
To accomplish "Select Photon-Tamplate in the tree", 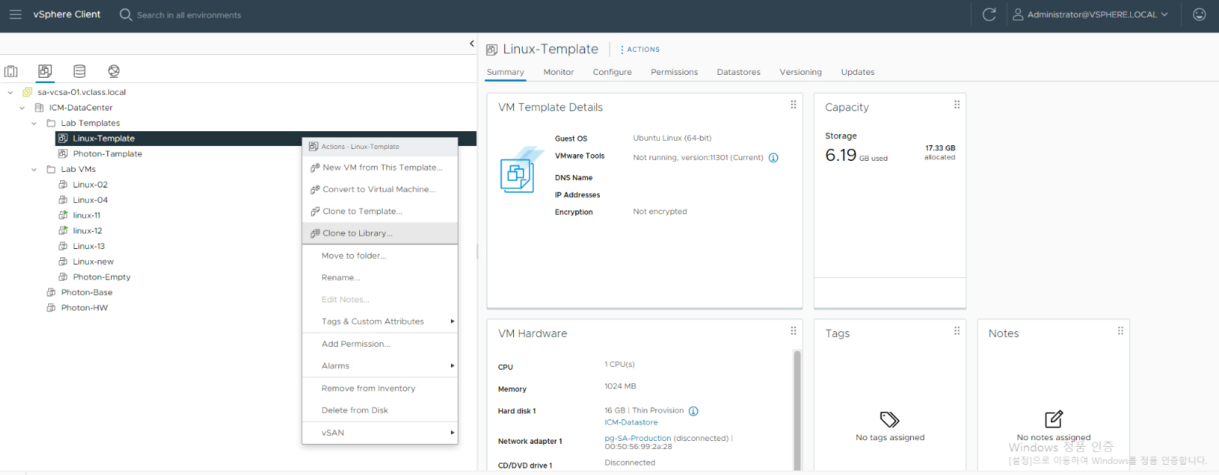I will coord(107,154).
